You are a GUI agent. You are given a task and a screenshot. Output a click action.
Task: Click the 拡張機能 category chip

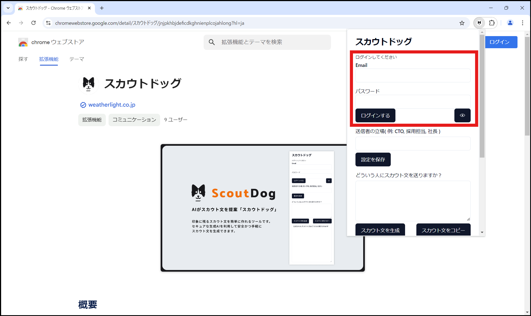pos(92,120)
